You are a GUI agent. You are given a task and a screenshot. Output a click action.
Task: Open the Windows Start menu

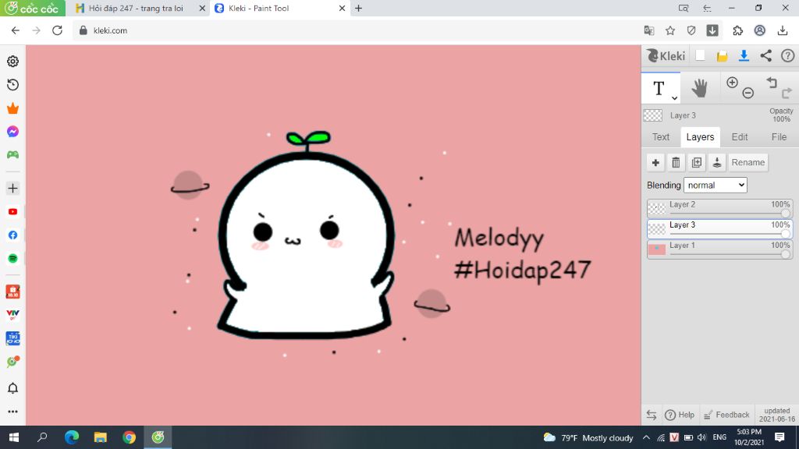14,437
